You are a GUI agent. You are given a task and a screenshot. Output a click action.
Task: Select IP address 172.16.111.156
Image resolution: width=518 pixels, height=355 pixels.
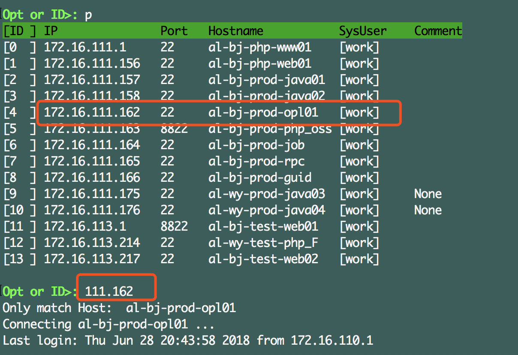coord(92,63)
